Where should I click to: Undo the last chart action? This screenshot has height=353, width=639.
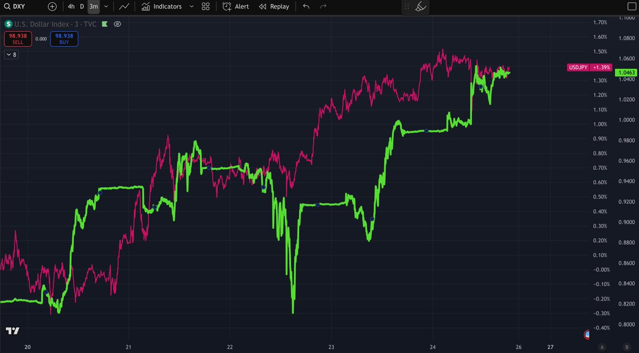pos(306,6)
